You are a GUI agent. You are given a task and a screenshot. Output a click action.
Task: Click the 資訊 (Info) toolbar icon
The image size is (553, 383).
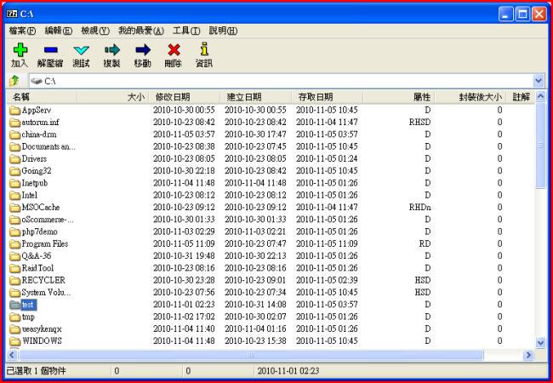[x=204, y=50]
